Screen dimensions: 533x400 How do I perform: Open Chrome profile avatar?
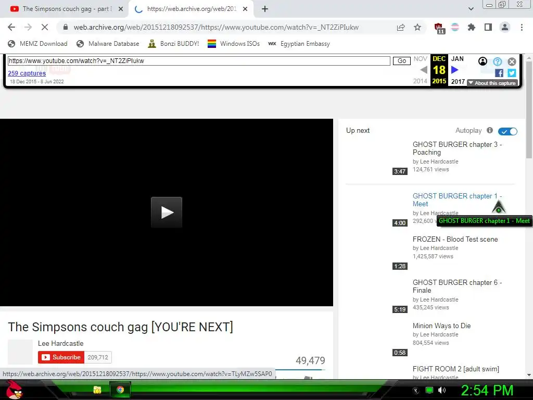point(505,27)
